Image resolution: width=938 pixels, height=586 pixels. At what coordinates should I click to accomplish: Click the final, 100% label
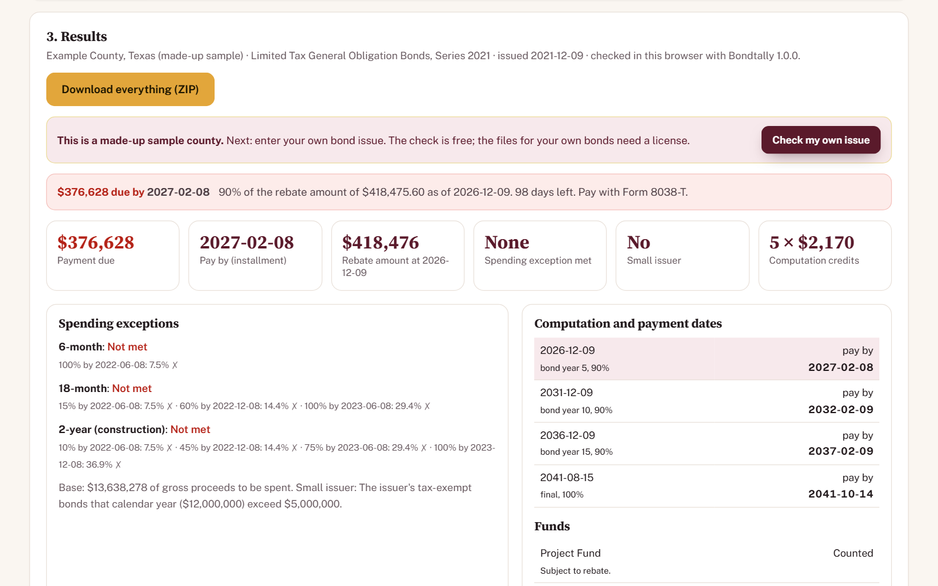562,495
